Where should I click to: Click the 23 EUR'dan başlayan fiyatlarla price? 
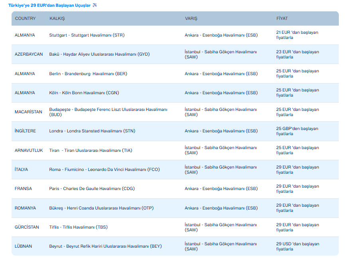point(298,54)
